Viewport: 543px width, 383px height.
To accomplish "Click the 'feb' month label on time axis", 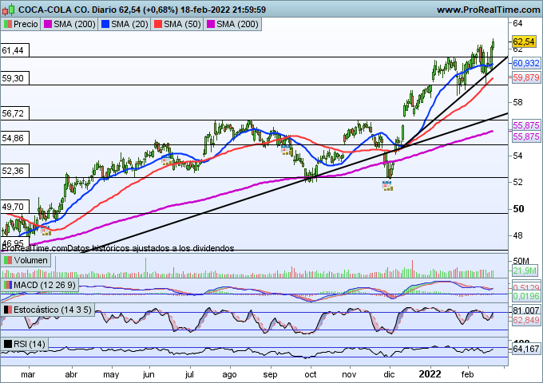I will (467, 375).
